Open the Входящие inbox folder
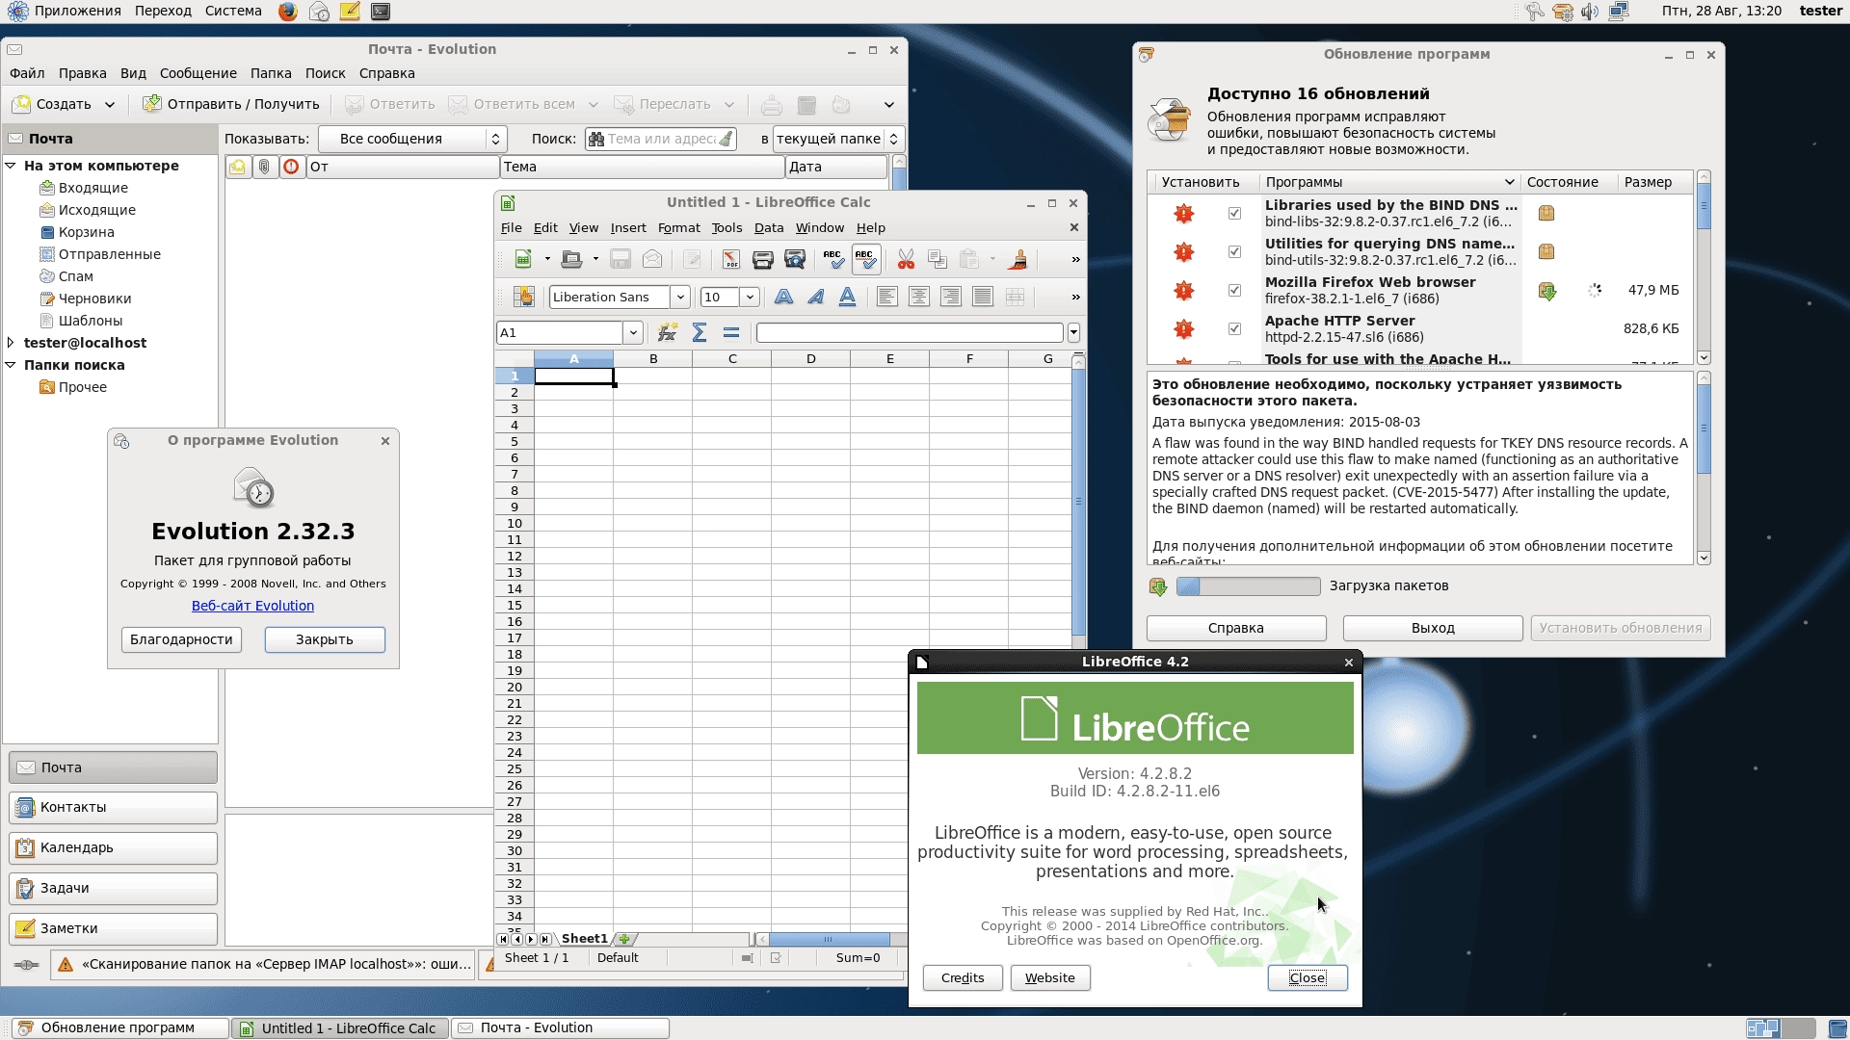The height and width of the screenshot is (1040, 1850). point(92,189)
